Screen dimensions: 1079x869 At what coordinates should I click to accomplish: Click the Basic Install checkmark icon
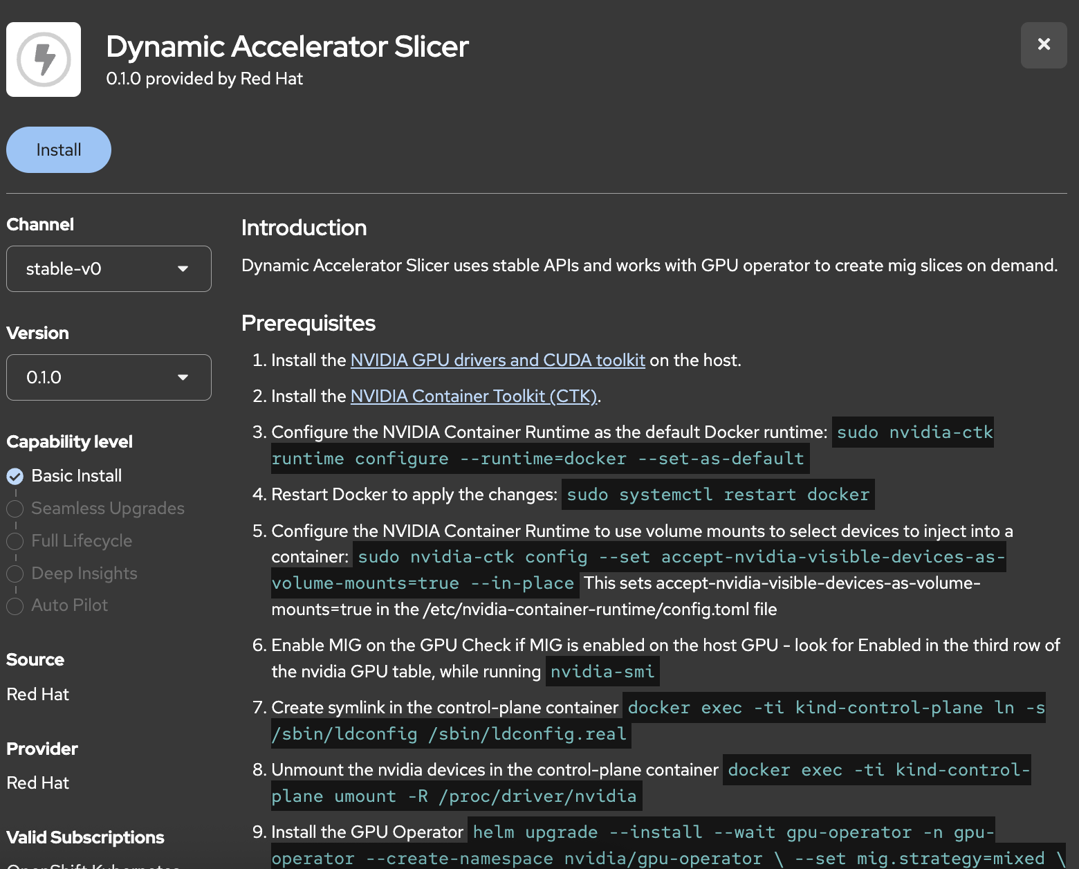(15, 477)
